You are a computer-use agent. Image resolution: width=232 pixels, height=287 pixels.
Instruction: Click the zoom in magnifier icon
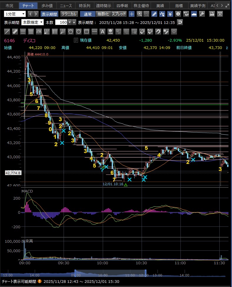point(140,14)
